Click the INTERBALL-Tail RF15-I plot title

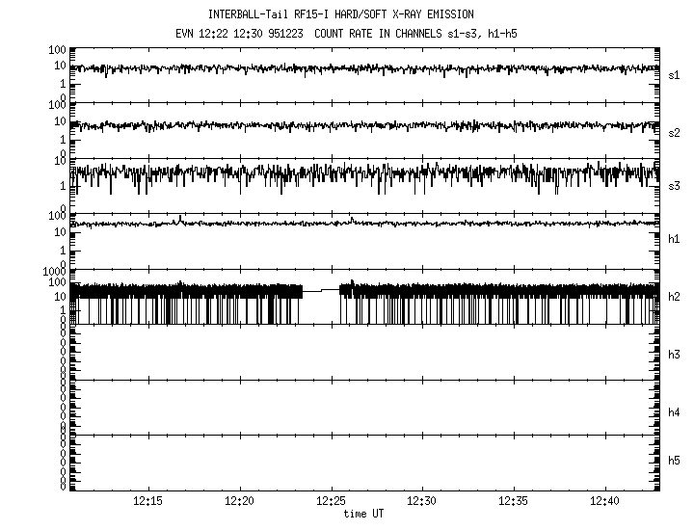[341, 14]
